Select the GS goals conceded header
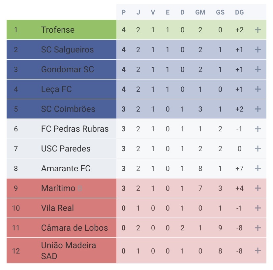Viewport: 273px width, 270px height. pos(220,12)
